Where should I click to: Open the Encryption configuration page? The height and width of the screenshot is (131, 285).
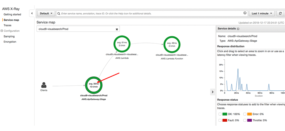click(10, 42)
